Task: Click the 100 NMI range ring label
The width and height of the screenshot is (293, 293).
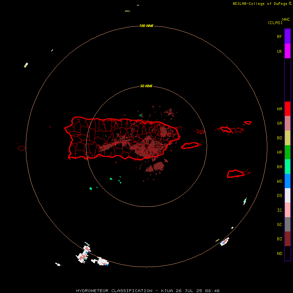Action: click(146, 26)
